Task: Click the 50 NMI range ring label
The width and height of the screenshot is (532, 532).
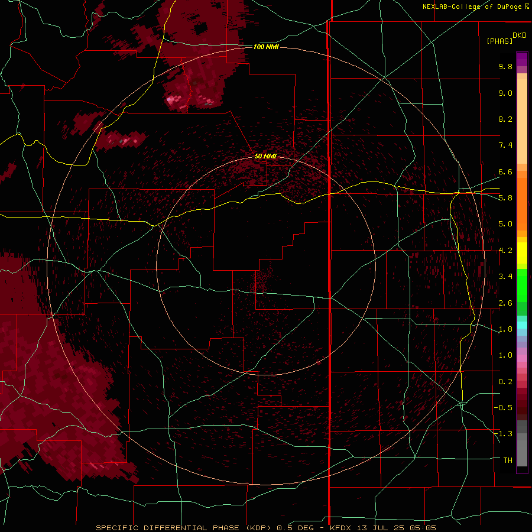Action: (265, 157)
